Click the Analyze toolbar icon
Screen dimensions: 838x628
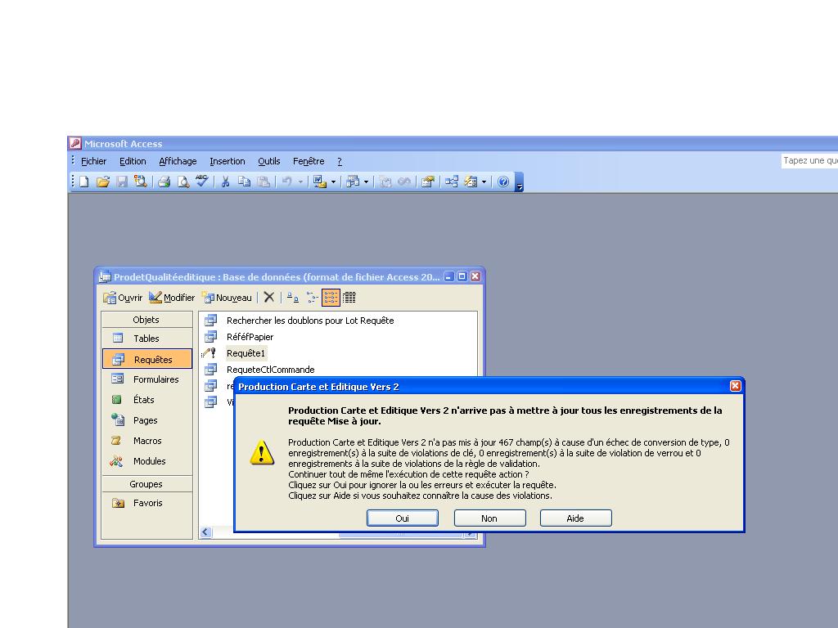(353, 182)
